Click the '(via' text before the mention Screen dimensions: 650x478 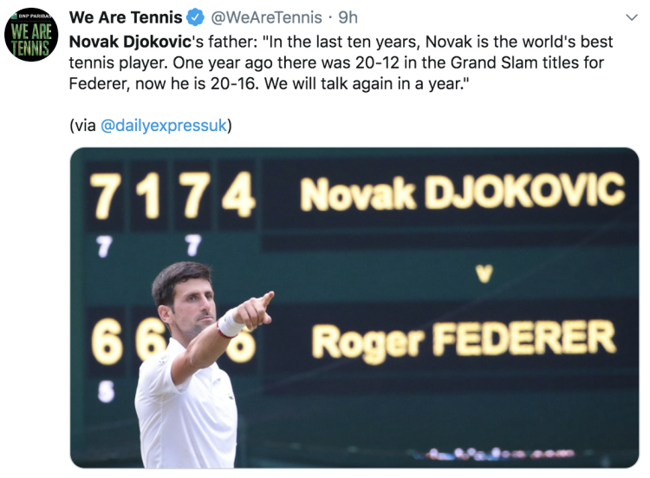(x=83, y=125)
